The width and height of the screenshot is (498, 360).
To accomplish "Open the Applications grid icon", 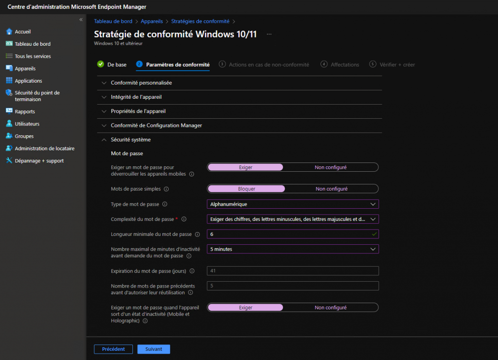I will (x=9, y=81).
